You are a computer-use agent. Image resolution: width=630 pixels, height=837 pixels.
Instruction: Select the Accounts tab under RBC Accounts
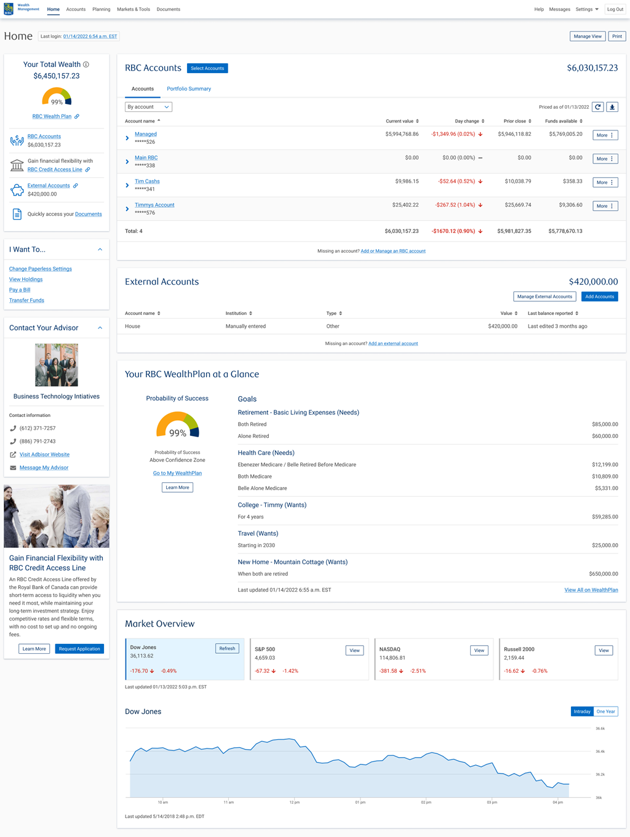143,89
